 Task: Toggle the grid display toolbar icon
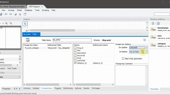[16, 14]
